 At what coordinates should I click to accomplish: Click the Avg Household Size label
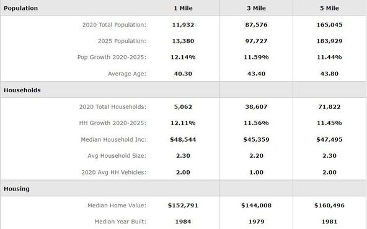117,156
